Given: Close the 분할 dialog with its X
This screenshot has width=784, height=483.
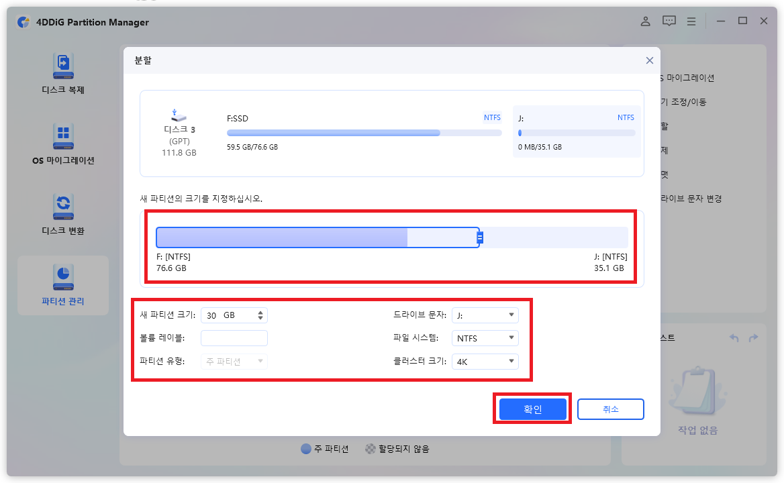Looking at the screenshot, I should (x=649, y=60).
